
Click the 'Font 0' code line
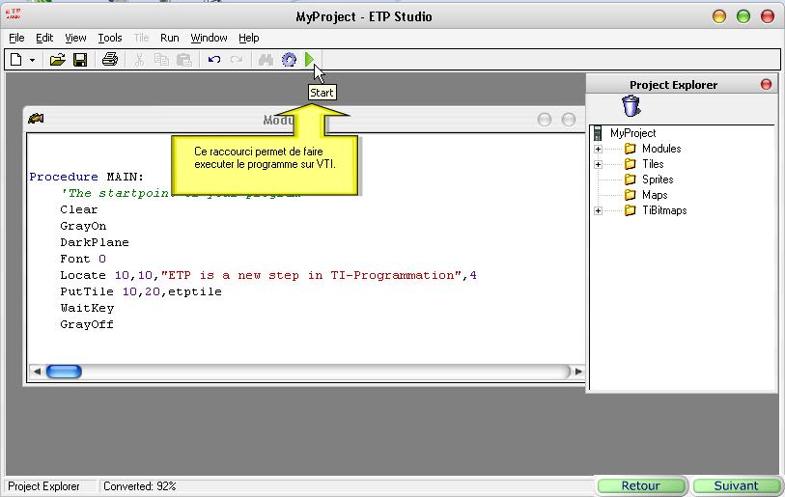(x=83, y=260)
